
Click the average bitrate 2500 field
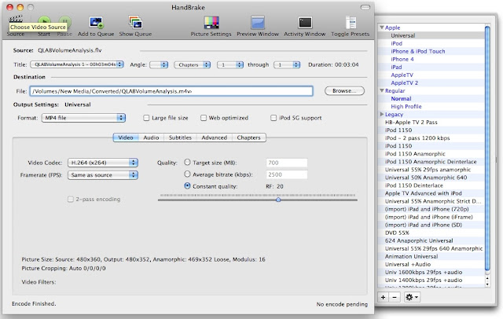tap(286, 174)
